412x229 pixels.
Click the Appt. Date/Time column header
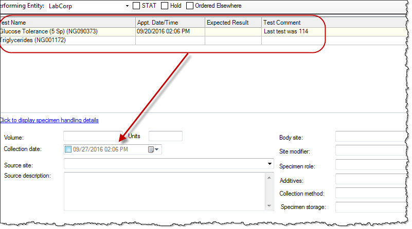click(170, 23)
